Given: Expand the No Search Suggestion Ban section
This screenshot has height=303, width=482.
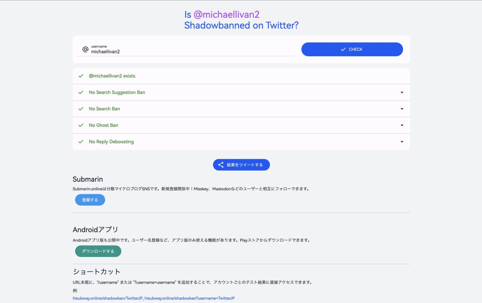Looking at the screenshot, I should coord(402,92).
